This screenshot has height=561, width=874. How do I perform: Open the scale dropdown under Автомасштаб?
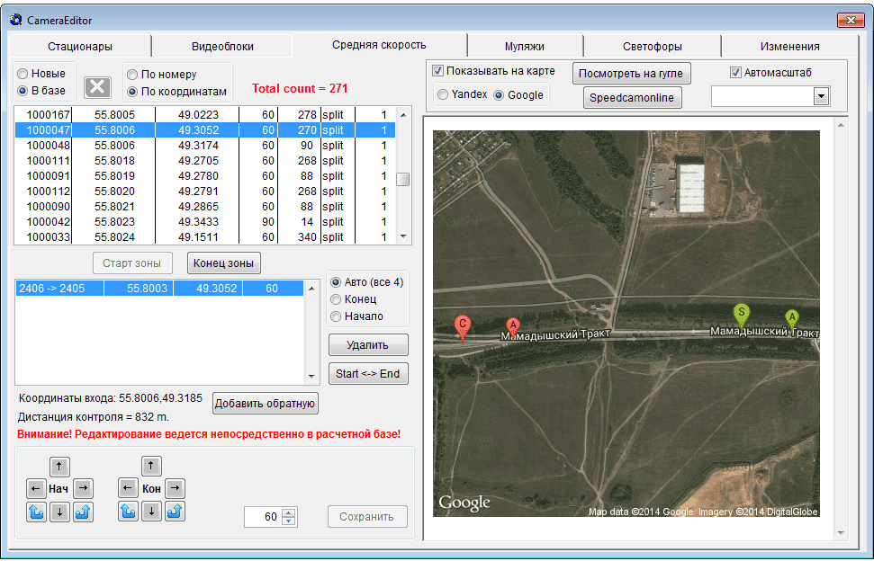pos(821,96)
